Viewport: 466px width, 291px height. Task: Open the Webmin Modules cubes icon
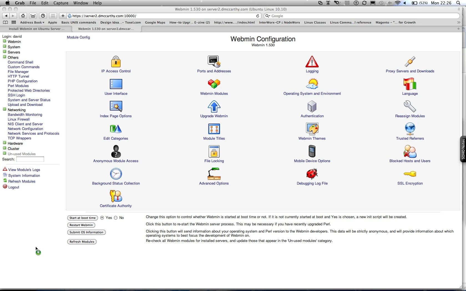pos(214,84)
